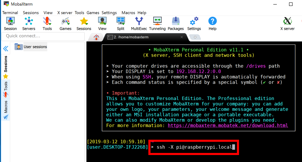The height and width of the screenshot is (162, 302).
Task: Open the star Sessions toolbar icon
Action: [84, 24]
